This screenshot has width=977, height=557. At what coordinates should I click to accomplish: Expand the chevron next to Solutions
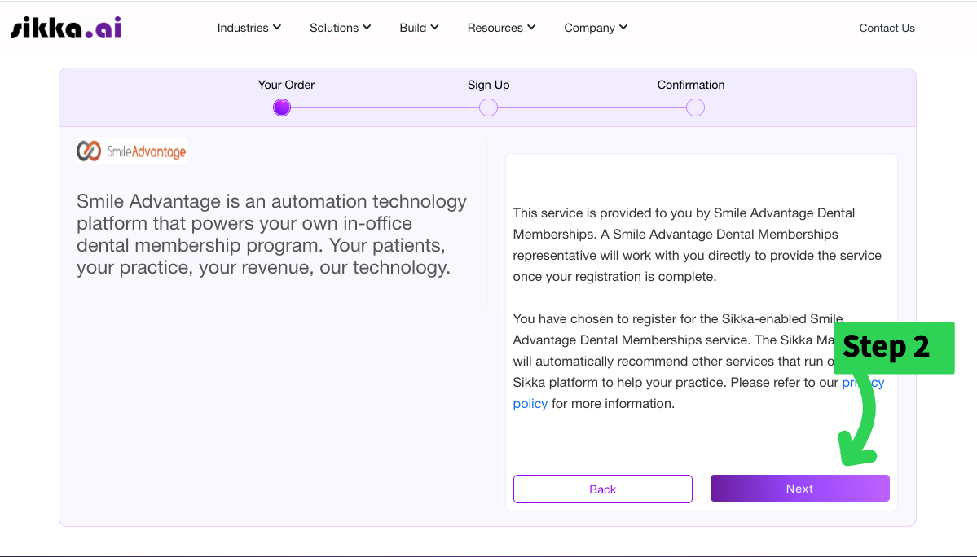click(367, 28)
